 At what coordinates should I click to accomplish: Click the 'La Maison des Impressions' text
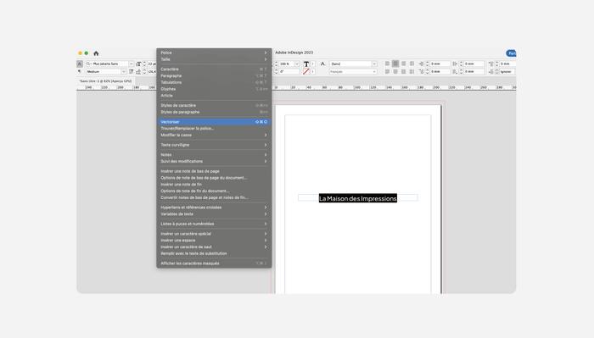point(358,198)
